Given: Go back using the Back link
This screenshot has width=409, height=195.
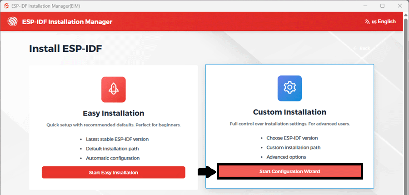Looking at the screenshot, I should tap(362, 48).
